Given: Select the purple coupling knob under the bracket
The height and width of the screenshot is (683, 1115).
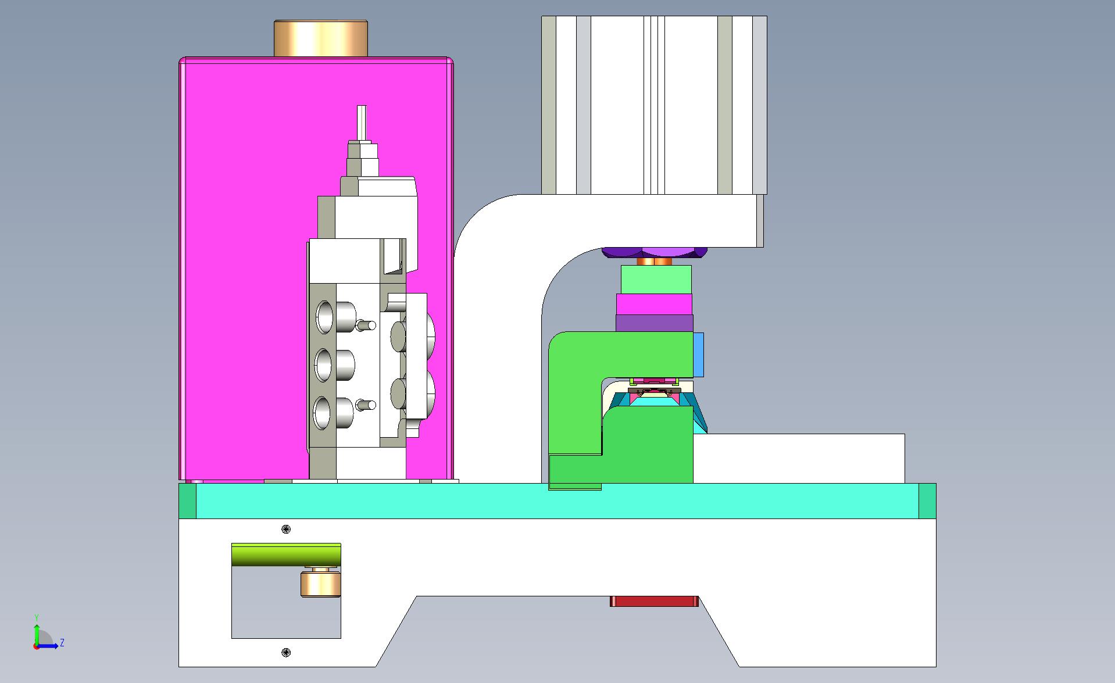Looking at the screenshot, I should pyautogui.click(x=654, y=252).
